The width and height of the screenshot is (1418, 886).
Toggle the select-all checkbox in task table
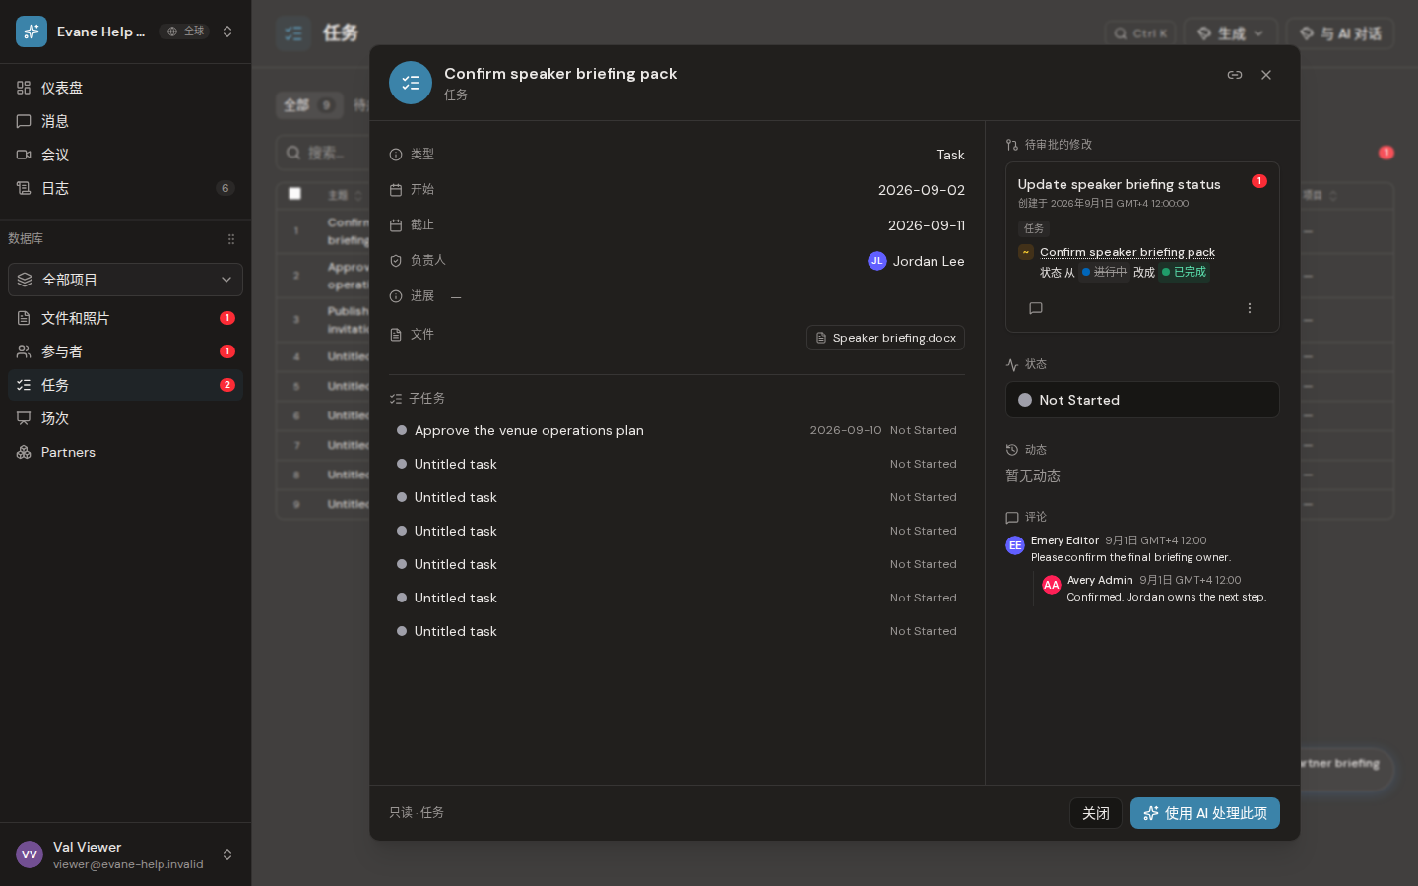tap(294, 194)
